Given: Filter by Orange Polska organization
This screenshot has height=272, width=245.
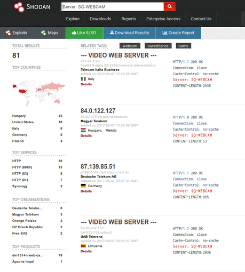Looking at the screenshot, I should click(x=24, y=221).
